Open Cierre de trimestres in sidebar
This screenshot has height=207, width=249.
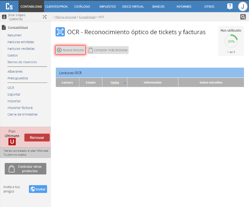click(23, 114)
